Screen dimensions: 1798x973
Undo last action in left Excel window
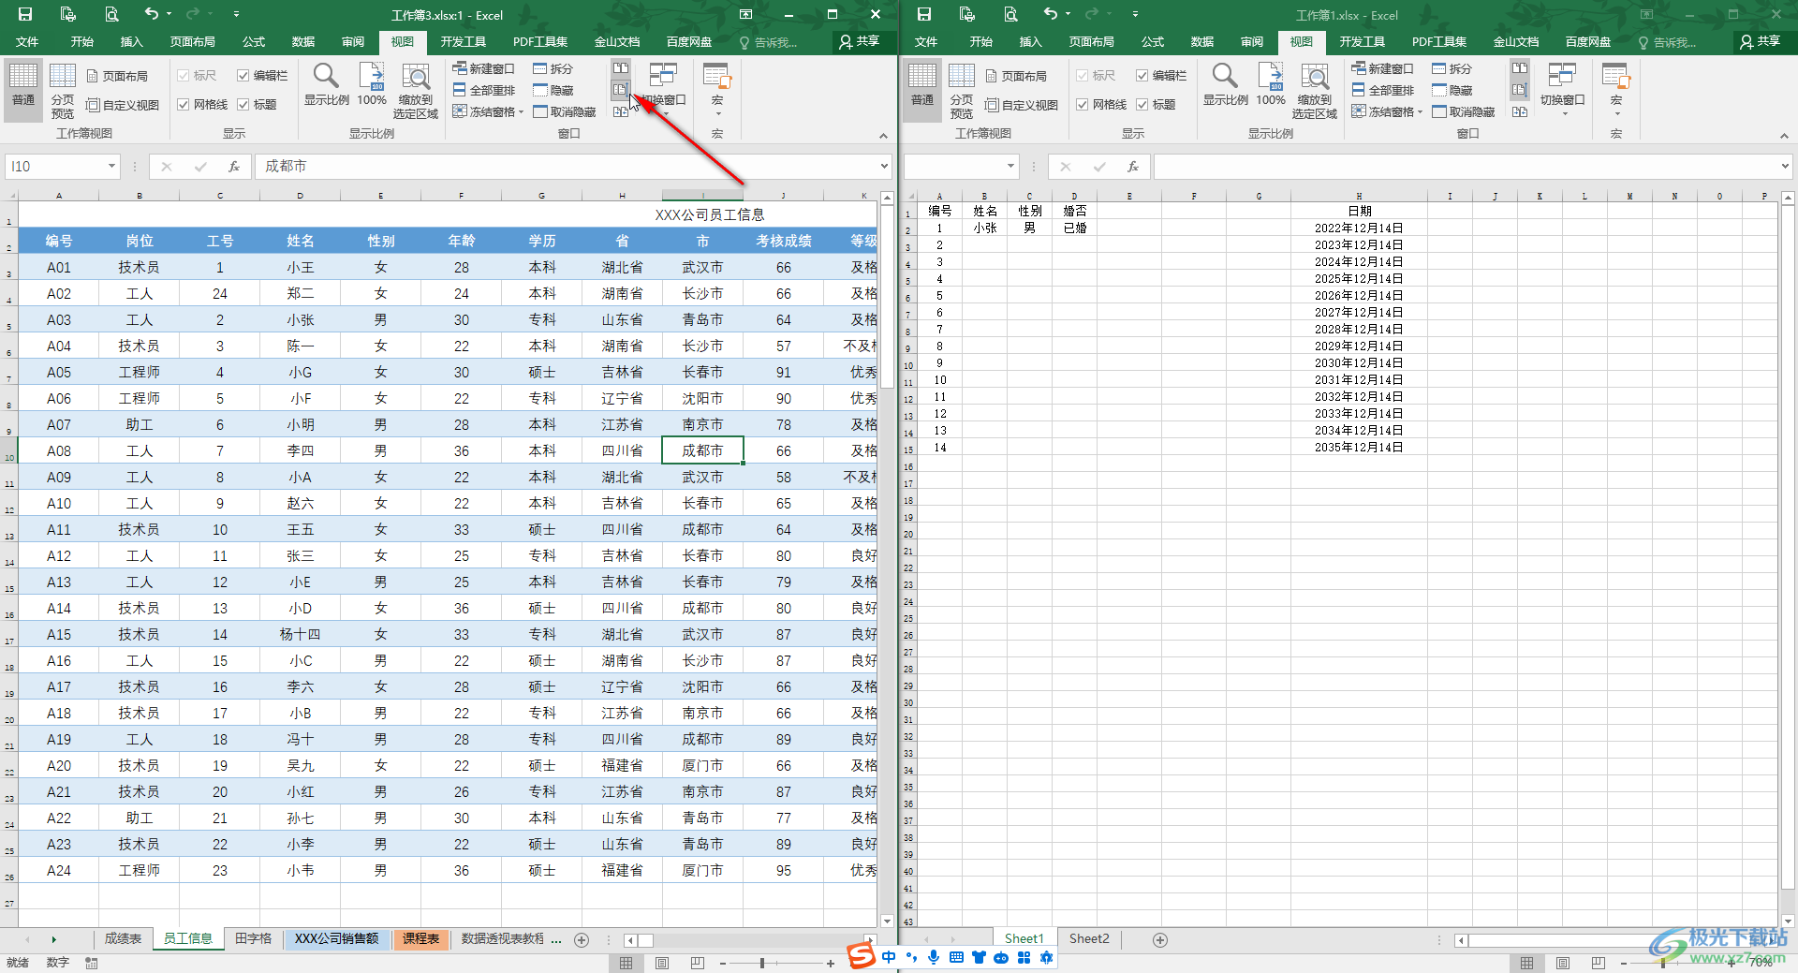pos(152,14)
